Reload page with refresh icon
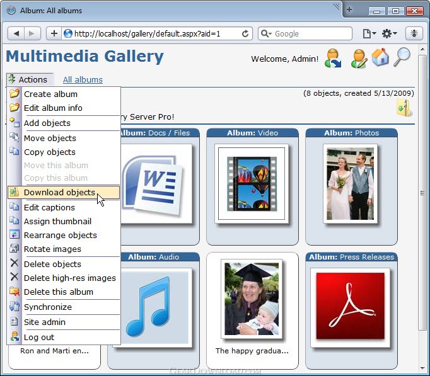This screenshot has width=430, height=376. [x=245, y=33]
